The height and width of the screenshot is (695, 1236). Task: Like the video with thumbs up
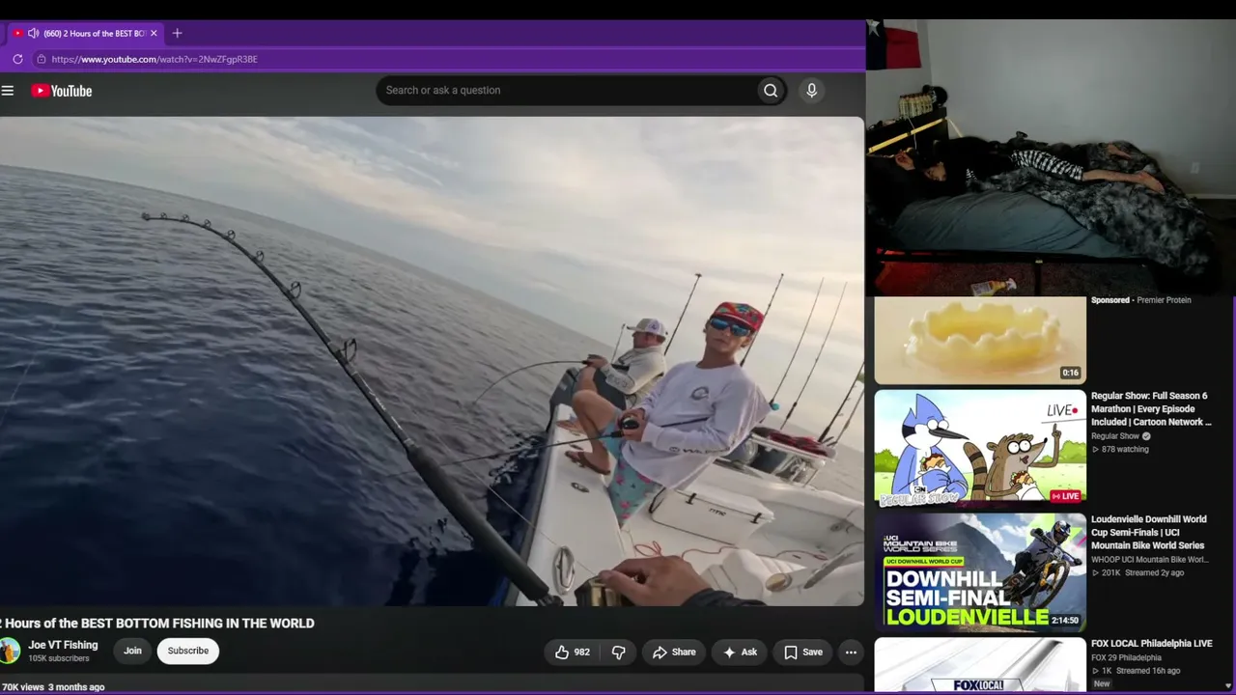(572, 652)
